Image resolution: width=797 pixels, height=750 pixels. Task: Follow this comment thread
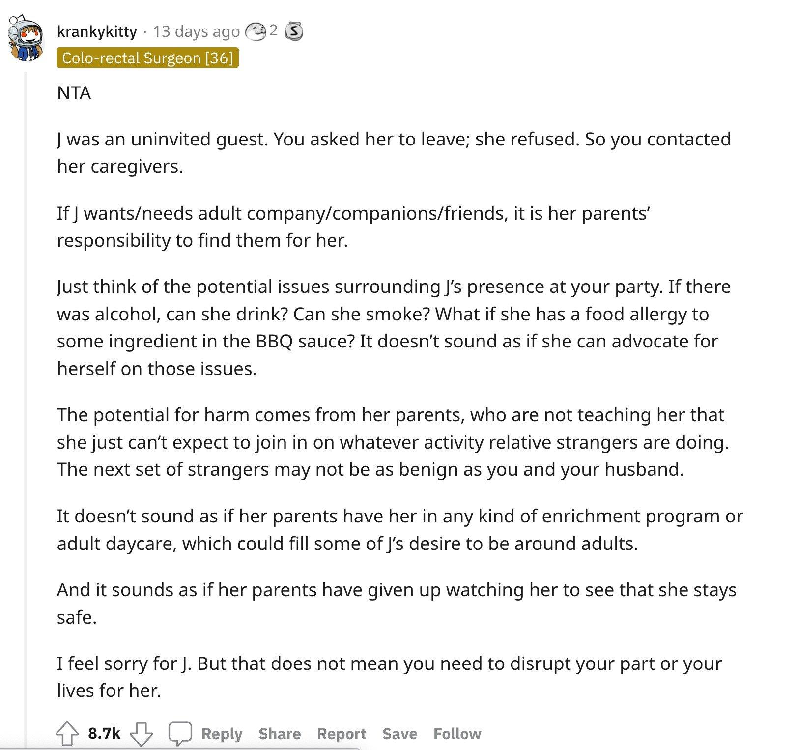click(x=457, y=734)
